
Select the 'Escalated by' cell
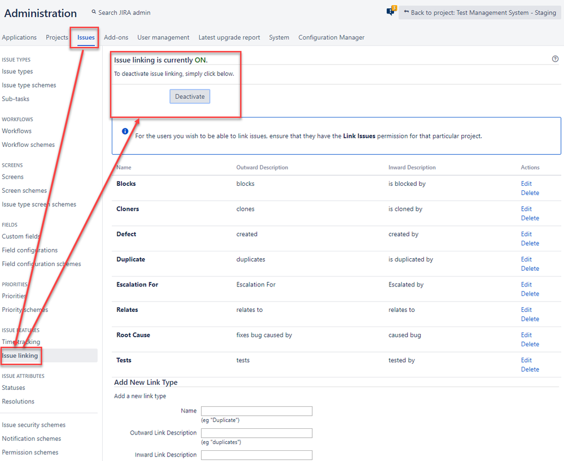pos(406,285)
